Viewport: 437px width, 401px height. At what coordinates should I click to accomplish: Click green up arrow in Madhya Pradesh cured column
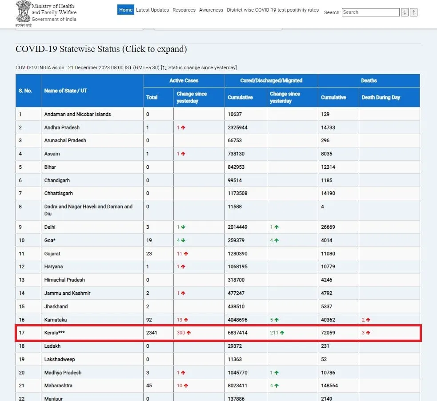pos(277,373)
